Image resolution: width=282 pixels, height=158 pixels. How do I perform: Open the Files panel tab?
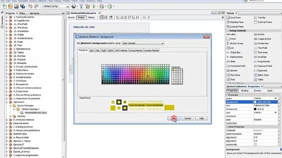coord(22,13)
